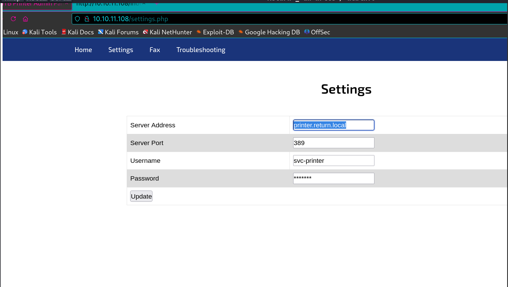Submit the form with Update
This screenshot has height=287, width=508.
click(x=141, y=196)
